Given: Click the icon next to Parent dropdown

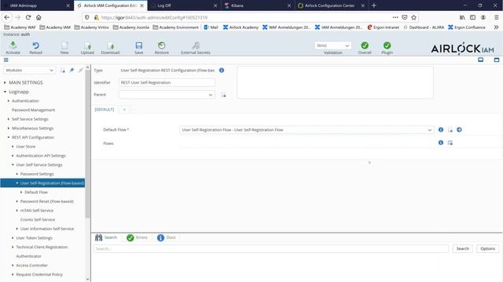Looking at the screenshot, I should coord(223,95).
